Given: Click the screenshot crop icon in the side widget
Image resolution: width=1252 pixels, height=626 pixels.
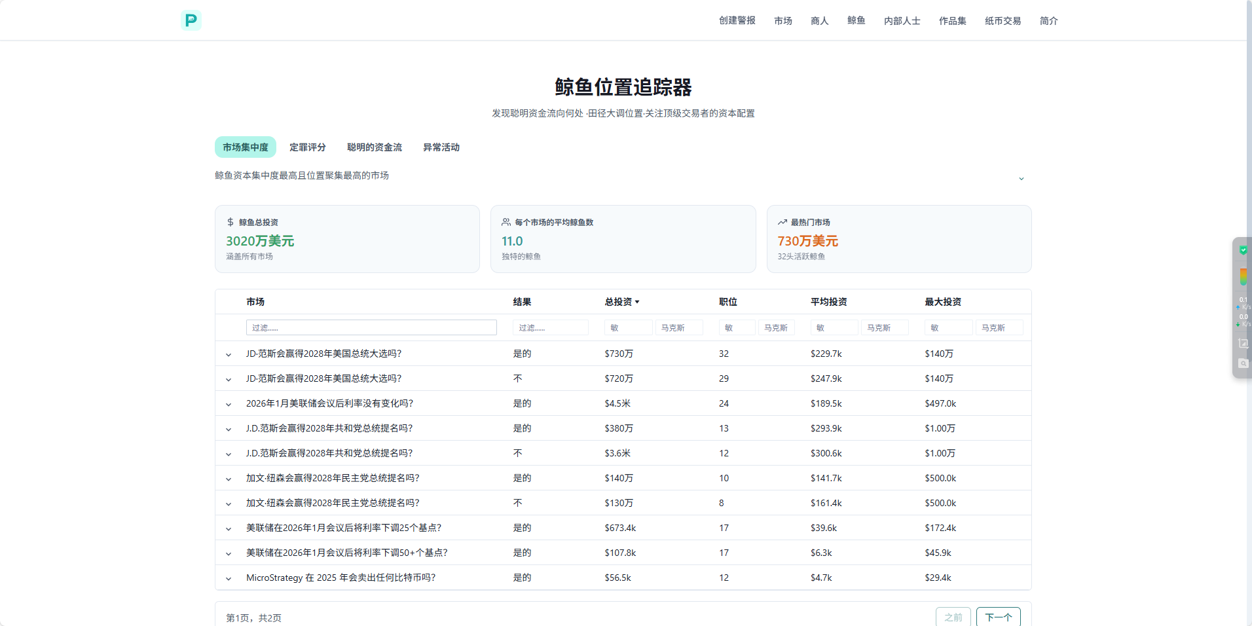Looking at the screenshot, I should point(1243,343).
